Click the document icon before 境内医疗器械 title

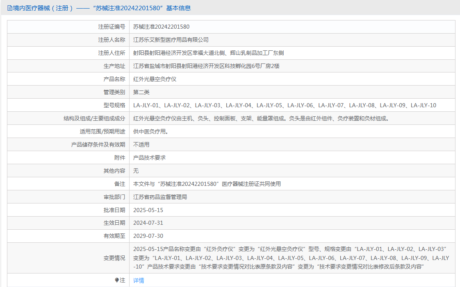[x=10, y=8]
